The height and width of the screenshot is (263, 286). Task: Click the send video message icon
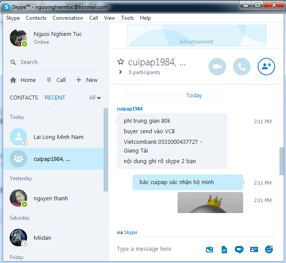point(239,249)
